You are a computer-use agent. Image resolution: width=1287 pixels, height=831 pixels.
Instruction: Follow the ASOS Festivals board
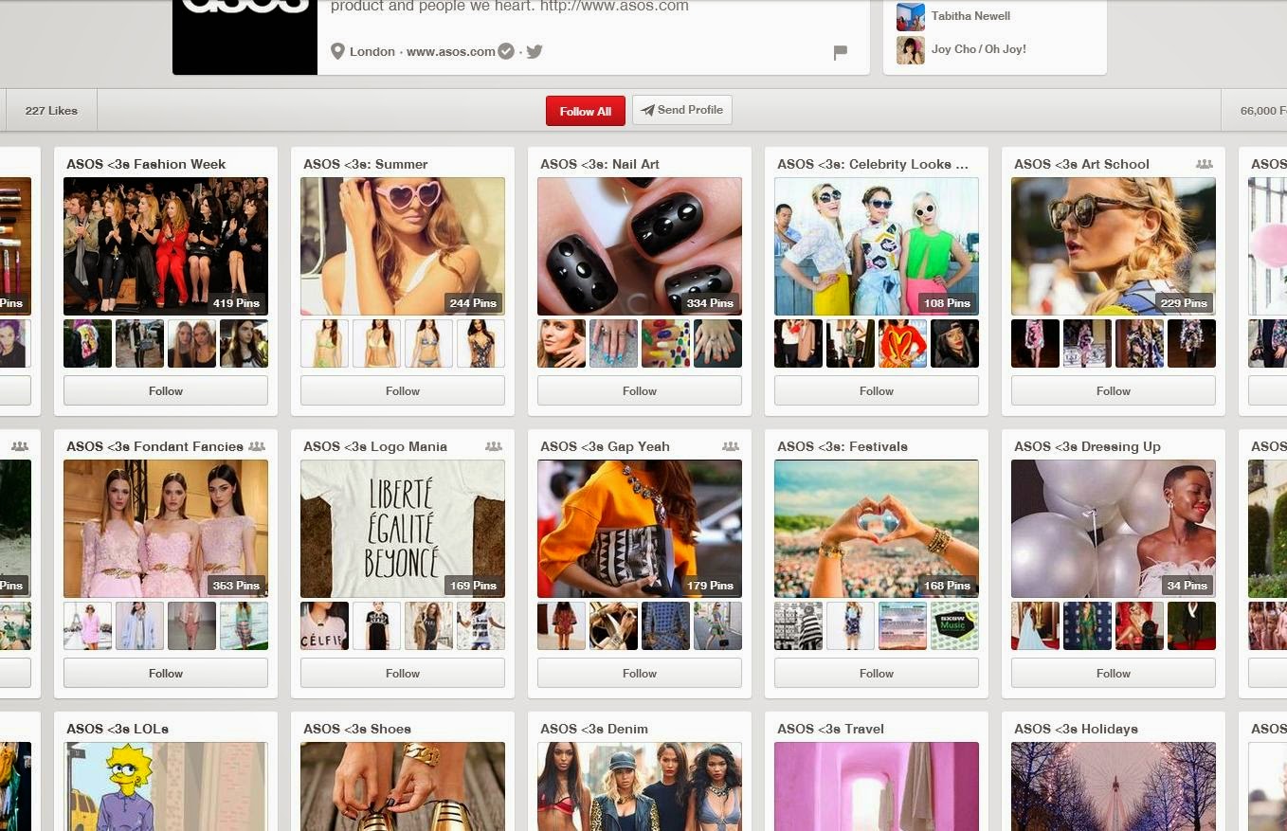coord(877,673)
